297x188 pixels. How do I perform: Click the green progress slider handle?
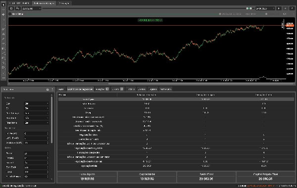(x=220, y=14)
